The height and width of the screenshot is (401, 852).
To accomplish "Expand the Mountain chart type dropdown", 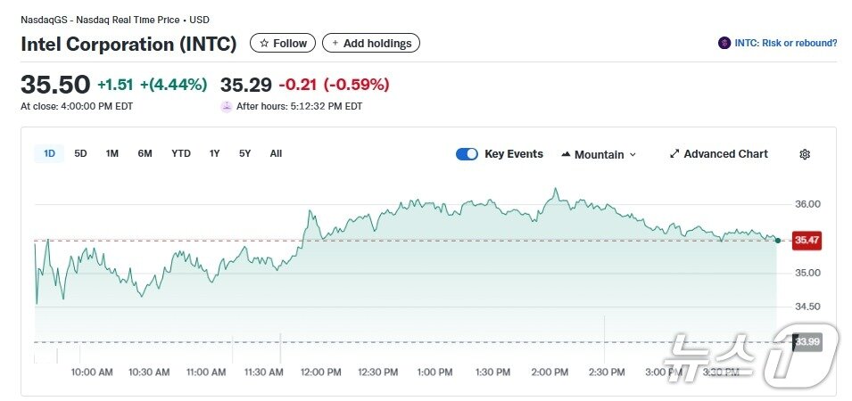I will point(633,154).
